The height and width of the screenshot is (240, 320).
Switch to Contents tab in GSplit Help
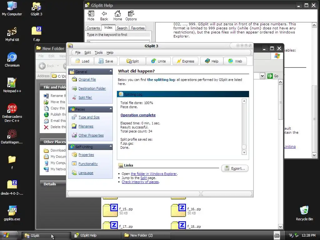point(93,28)
